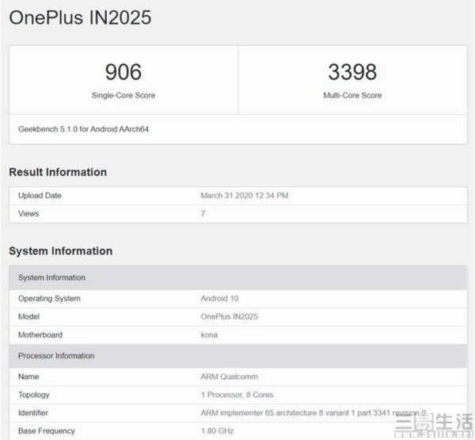
Task: Select the ARM Qualcomm value
Action: [x=229, y=377]
